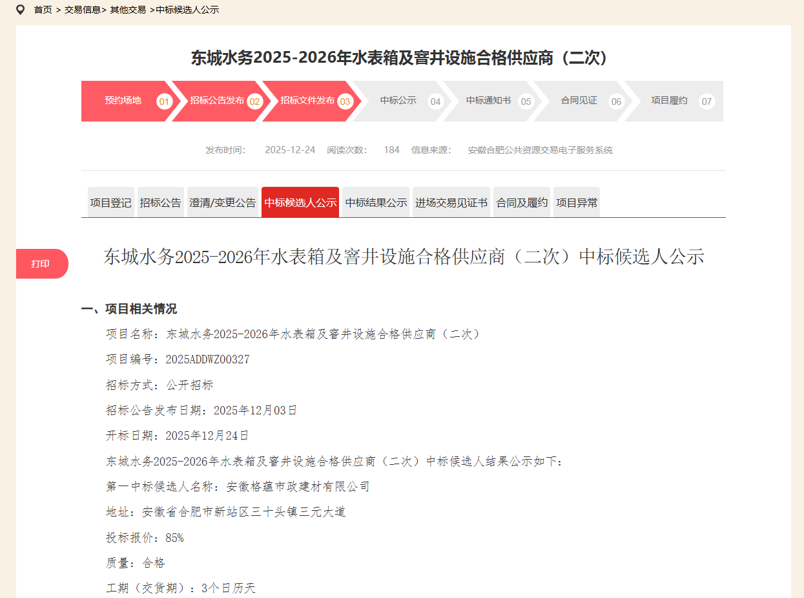Click the 07 step number badge

[x=706, y=101]
